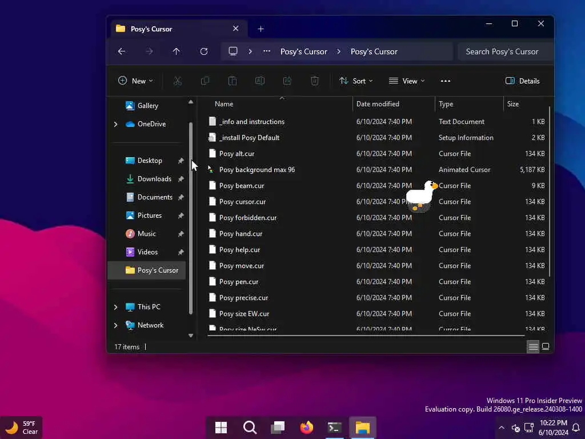Open Gallery in navigation pane
The width and height of the screenshot is (585, 439).
(147, 106)
